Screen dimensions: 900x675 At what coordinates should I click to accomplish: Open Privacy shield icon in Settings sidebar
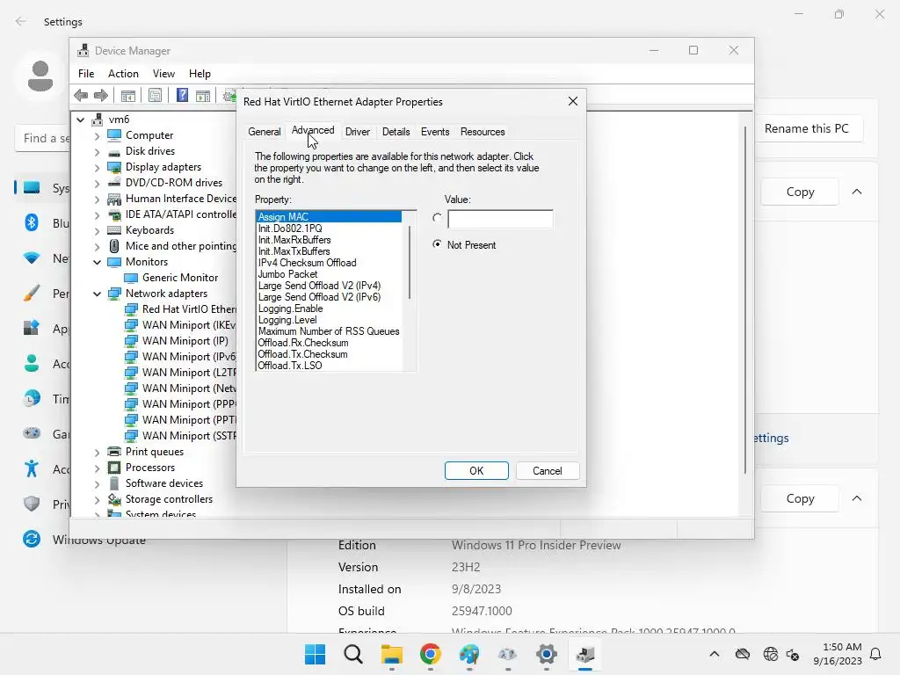point(32,504)
